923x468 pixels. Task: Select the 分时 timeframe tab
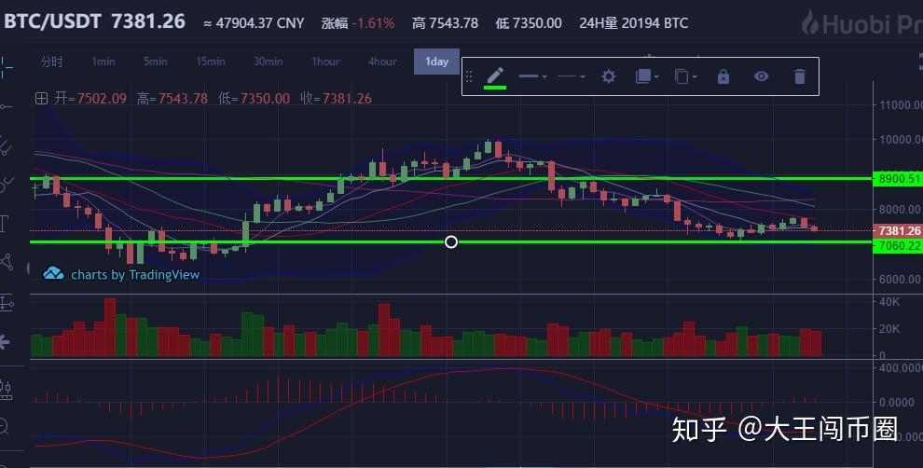[52, 62]
